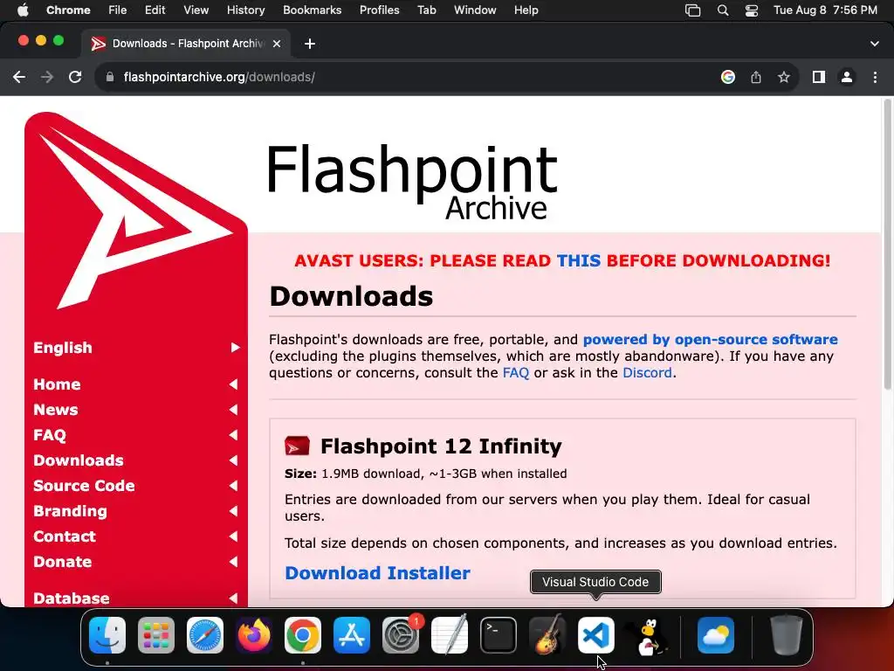Open Chrome's three-dot menu
The height and width of the screenshot is (671, 894).
pos(875,77)
